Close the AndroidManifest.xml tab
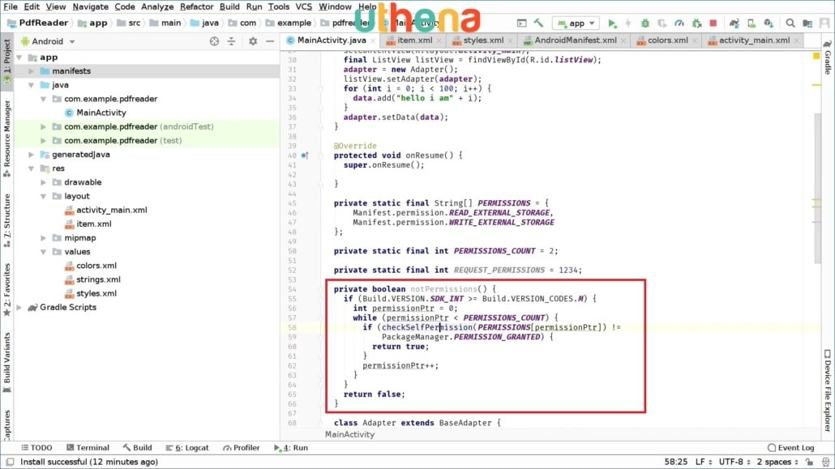 (623, 41)
